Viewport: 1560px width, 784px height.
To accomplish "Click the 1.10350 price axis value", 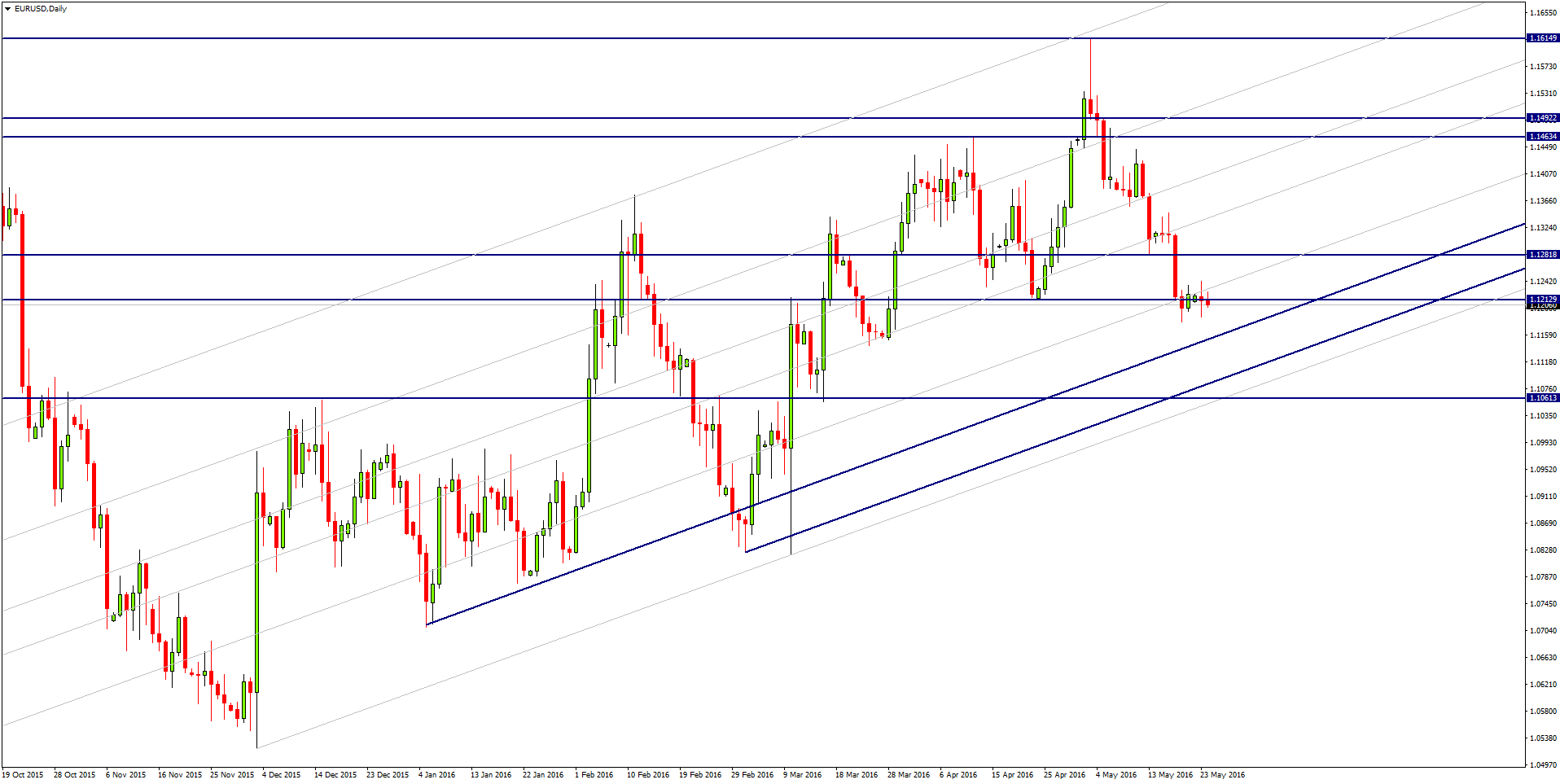I will 1544,416.
